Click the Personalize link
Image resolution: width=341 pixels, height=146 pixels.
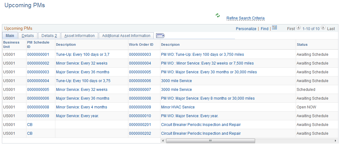coord(246,29)
